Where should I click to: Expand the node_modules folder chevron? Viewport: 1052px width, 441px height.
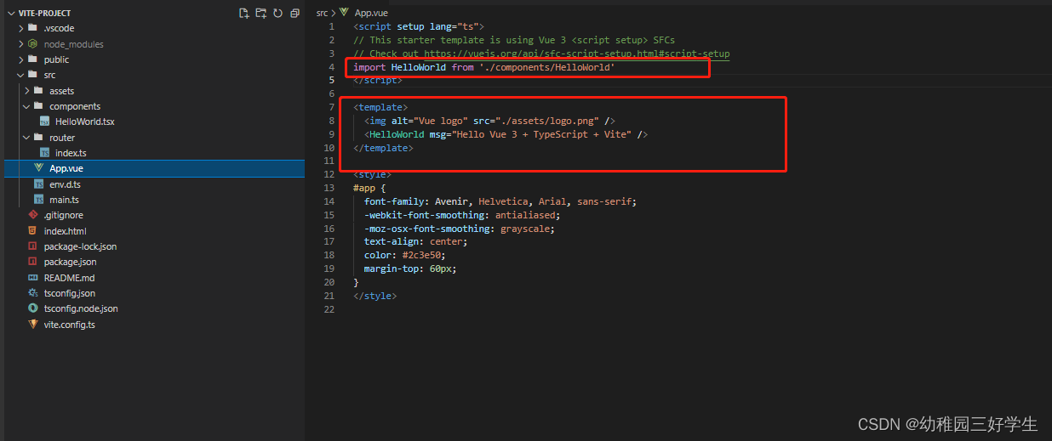point(21,43)
